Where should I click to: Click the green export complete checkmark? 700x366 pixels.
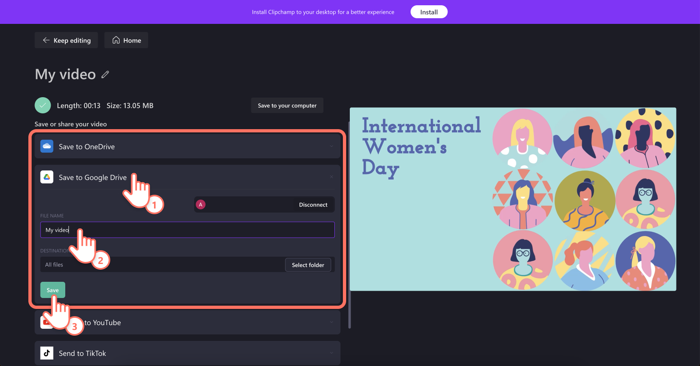click(x=43, y=105)
